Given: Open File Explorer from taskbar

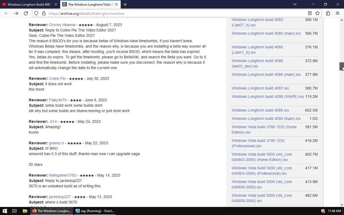Looking at the screenshot, I should coord(25,211).
